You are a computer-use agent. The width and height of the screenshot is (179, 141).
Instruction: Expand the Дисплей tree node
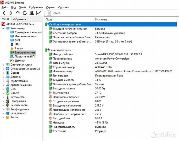[x=3, y=77]
